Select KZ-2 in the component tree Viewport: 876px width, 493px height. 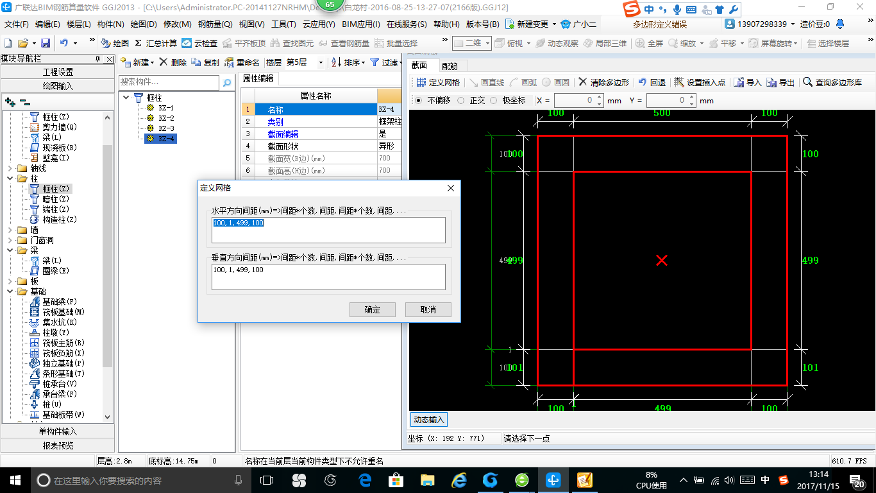point(166,118)
